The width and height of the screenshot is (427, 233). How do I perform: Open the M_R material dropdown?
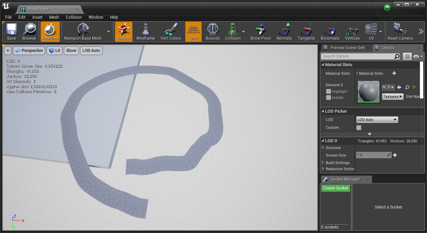(x=388, y=87)
